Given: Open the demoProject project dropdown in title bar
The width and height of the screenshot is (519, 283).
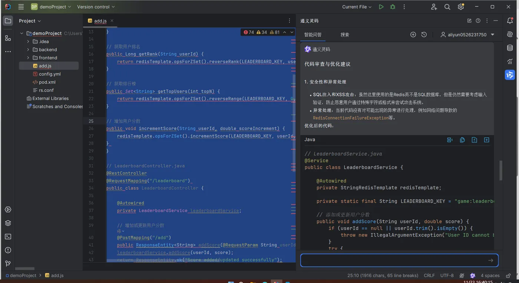Looking at the screenshot, I should click(52, 7).
